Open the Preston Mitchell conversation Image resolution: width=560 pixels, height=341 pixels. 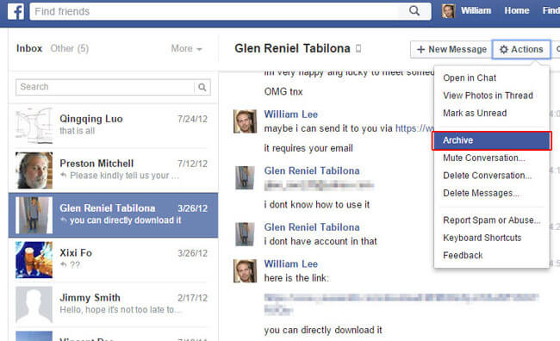tap(113, 170)
